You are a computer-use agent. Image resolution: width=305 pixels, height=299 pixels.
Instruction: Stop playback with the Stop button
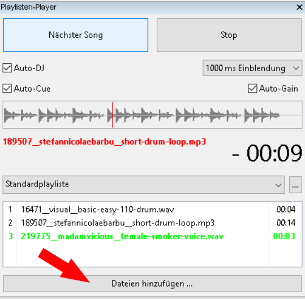click(x=229, y=35)
